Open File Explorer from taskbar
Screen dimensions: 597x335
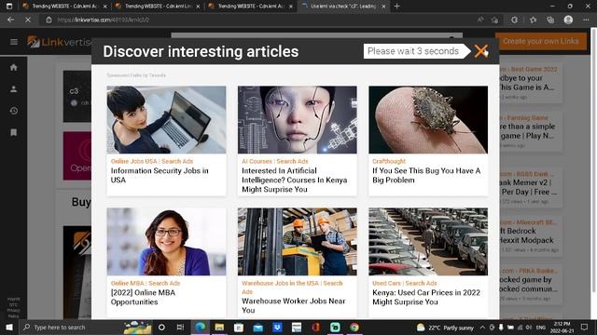pyautogui.click(x=219, y=327)
